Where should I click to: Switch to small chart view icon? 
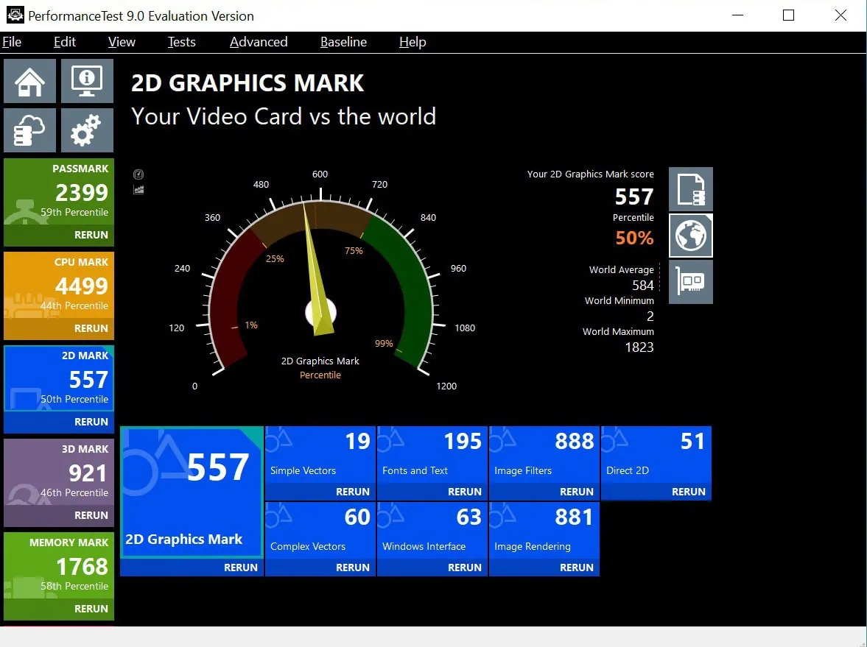138,190
